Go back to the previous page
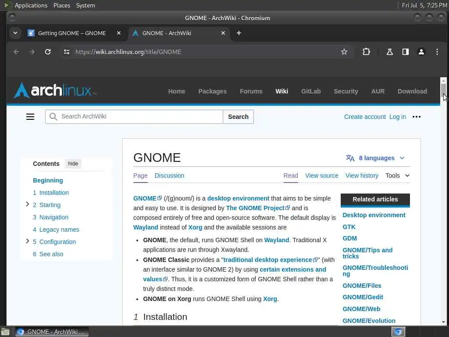Screen dimensions: 449x337 (16, 52)
